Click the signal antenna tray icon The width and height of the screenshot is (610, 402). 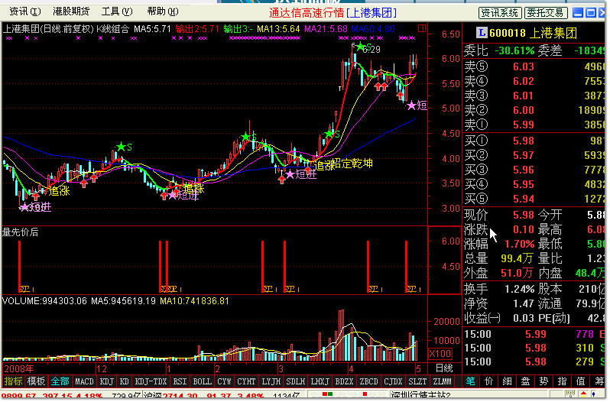coord(570,395)
